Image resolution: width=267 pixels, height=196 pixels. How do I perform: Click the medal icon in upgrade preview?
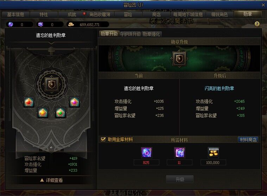pyautogui.click(x=179, y=58)
